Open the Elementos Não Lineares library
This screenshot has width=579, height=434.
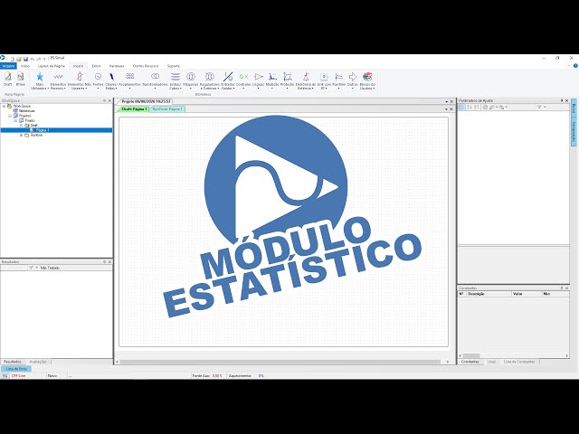[x=80, y=80]
